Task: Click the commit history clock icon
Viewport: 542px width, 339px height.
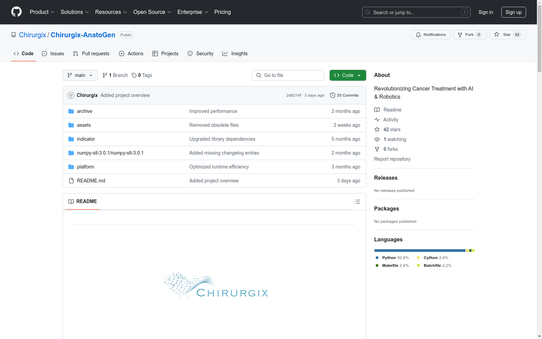Action: pos(333,95)
